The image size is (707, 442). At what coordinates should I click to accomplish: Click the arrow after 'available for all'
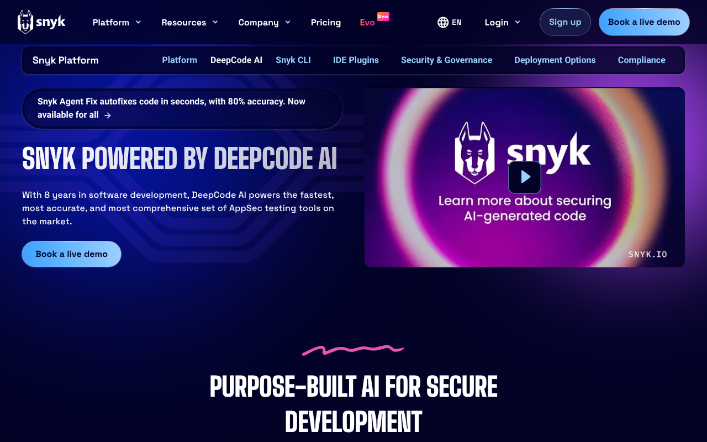108,115
